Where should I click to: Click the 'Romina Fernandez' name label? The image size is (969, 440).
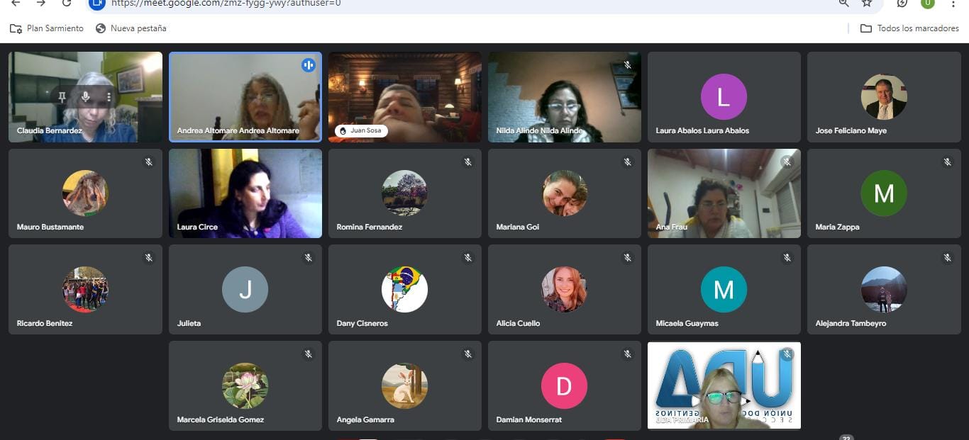[370, 227]
